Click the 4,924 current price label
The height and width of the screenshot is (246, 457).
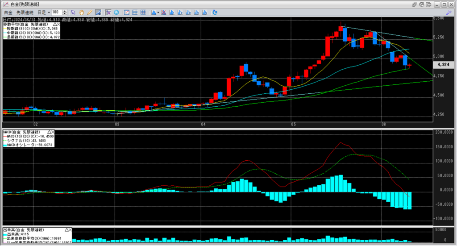[443, 65]
